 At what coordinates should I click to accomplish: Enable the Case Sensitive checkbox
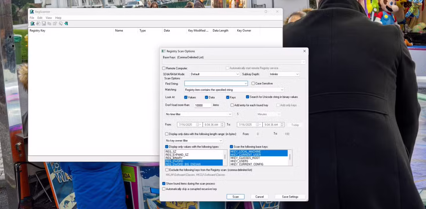pos(253,83)
